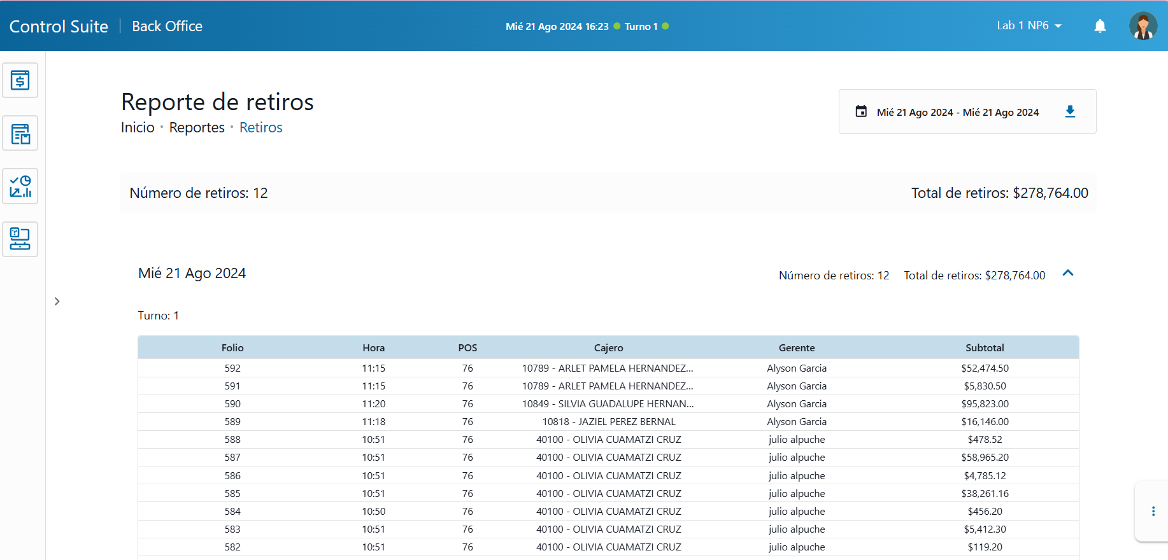1168x560 pixels.
Task: Click the Back Office header title
Action: (x=167, y=27)
